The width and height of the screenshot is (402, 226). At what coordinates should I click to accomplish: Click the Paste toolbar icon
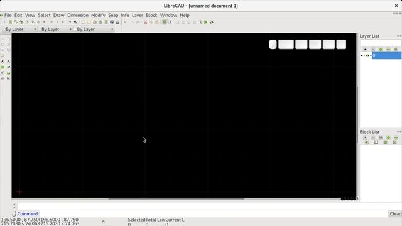tap(156, 22)
